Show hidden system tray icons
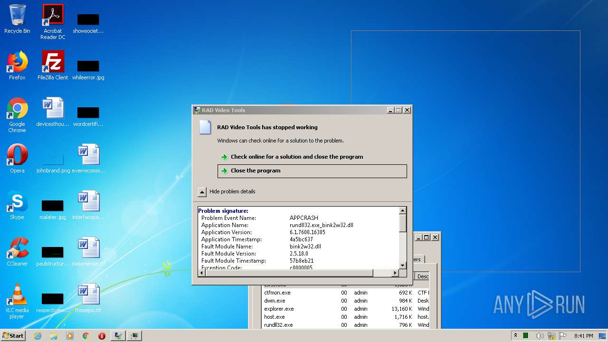Screen dimensions: 608x342 [515, 336]
